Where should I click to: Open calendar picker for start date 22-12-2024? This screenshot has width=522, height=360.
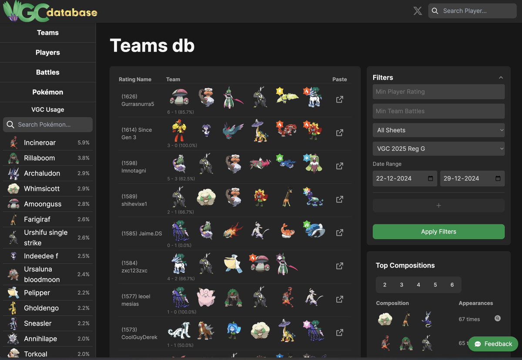[431, 178]
